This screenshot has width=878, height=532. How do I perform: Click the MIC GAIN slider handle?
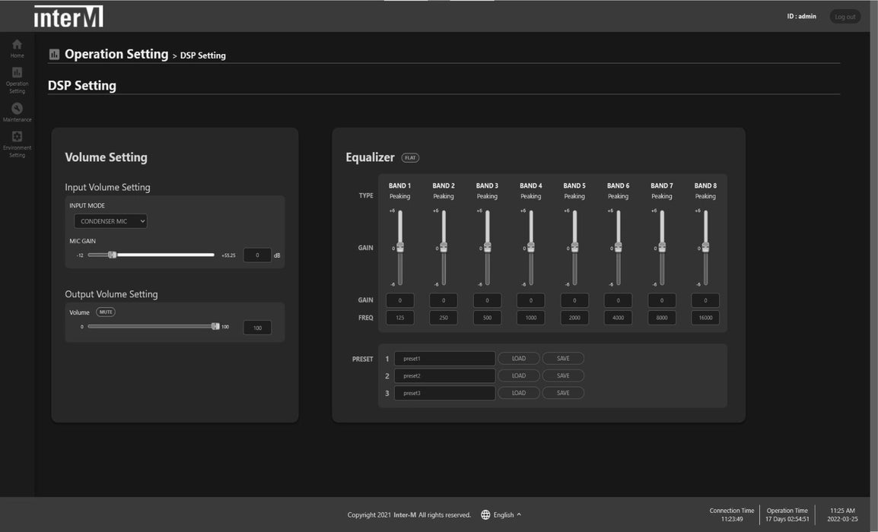coord(112,255)
